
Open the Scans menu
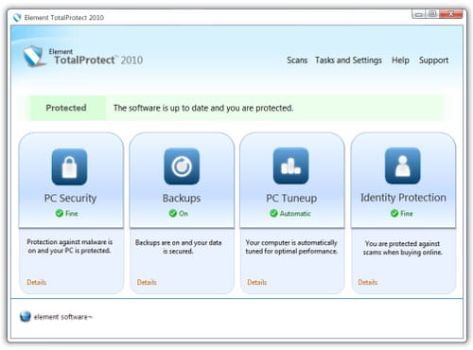(297, 60)
